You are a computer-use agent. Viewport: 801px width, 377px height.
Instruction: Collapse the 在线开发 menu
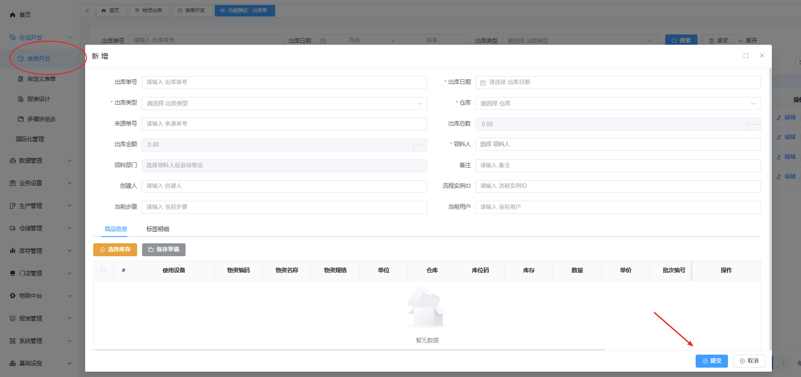coord(69,38)
